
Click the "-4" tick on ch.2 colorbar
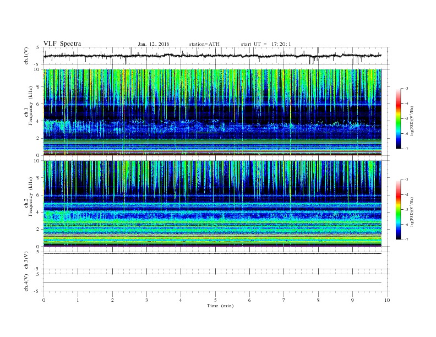(406, 194)
